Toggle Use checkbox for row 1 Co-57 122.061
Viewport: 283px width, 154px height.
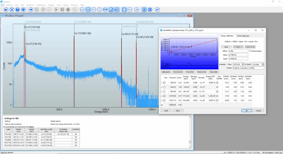point(164,83)
